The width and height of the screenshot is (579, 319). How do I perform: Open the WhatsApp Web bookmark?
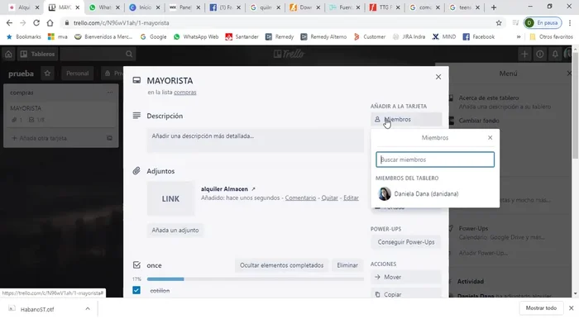[196, 37]
